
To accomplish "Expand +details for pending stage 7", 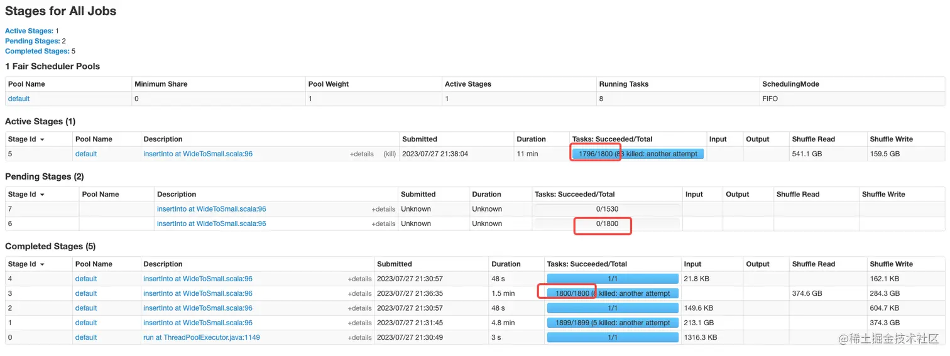I will tap(383, 209).
